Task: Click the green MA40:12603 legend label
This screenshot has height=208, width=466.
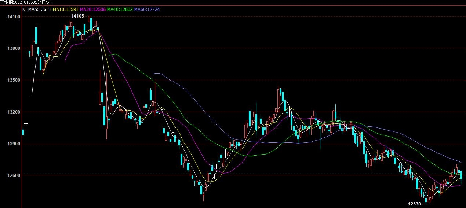Action: tap(120, 9)
